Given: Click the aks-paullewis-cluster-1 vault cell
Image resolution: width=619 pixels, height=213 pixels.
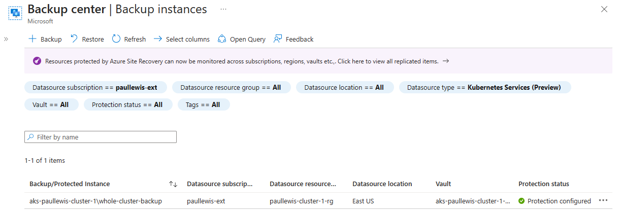Looking at the screenshot, I should tap(473, 201).
